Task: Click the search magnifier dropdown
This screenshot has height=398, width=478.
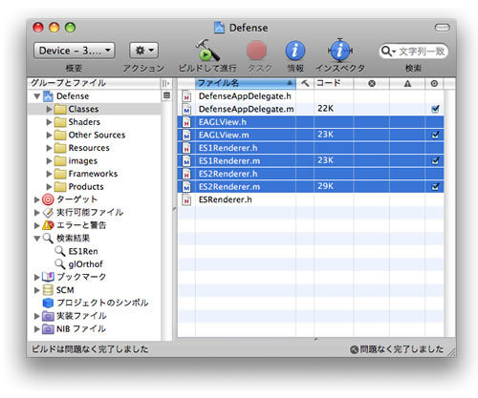Action: click(388, 51)
